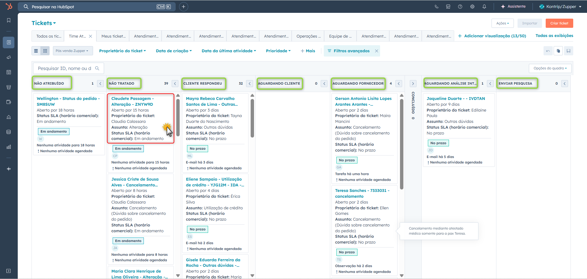Collapse the Não Tratado column
Image resolution: width=587 pixels, height=279 pixels.
(x=175, y=83)
